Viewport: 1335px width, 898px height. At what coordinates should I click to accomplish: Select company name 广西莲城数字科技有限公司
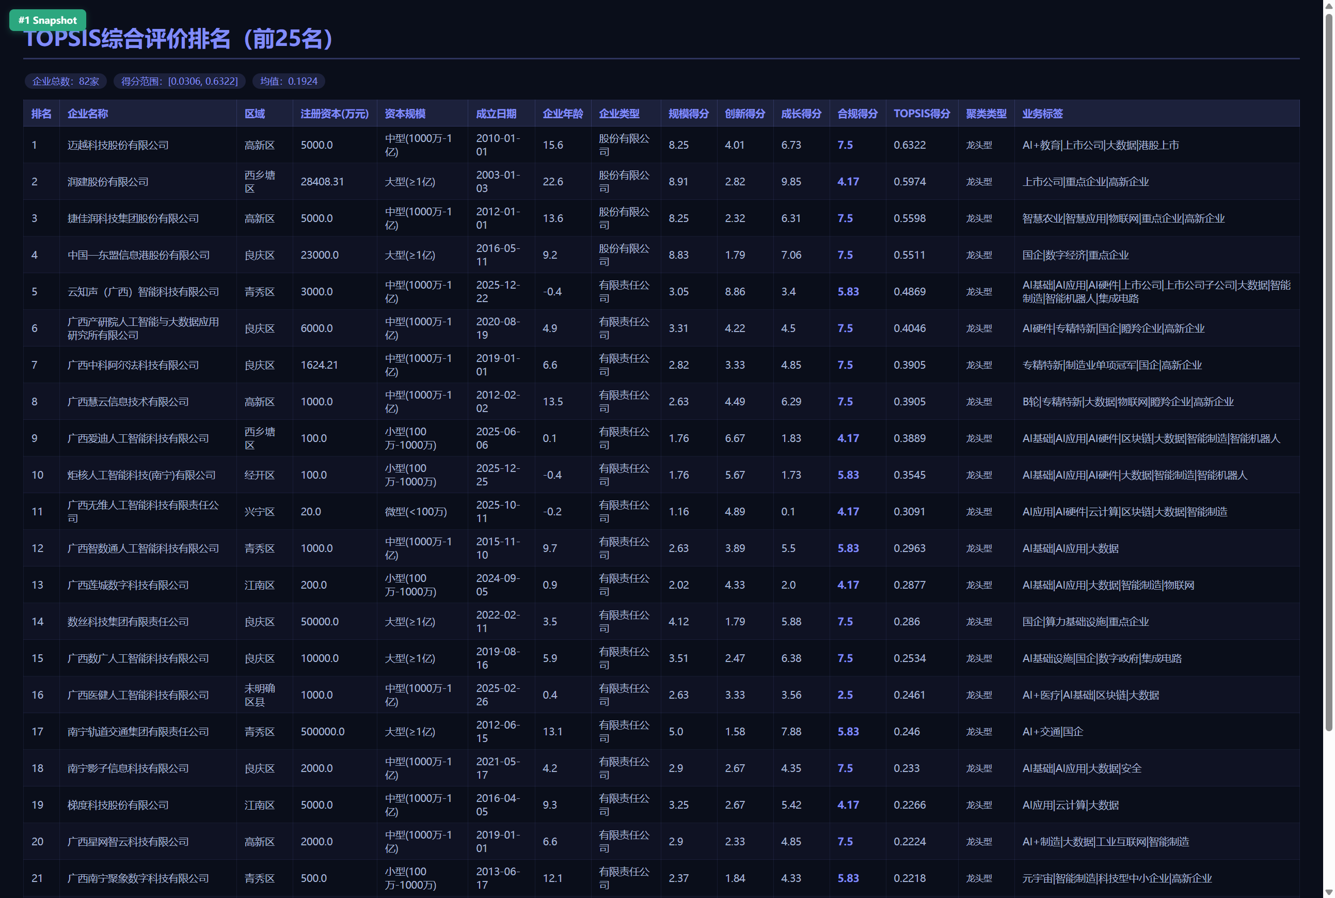coord(128,585)
